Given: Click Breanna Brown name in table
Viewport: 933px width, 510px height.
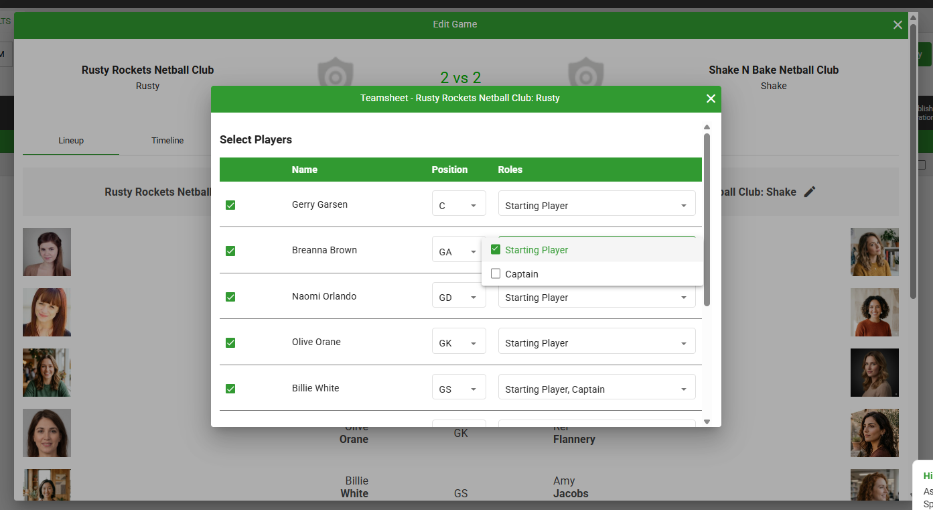Looking at the screenshot, I should [324, 250].
